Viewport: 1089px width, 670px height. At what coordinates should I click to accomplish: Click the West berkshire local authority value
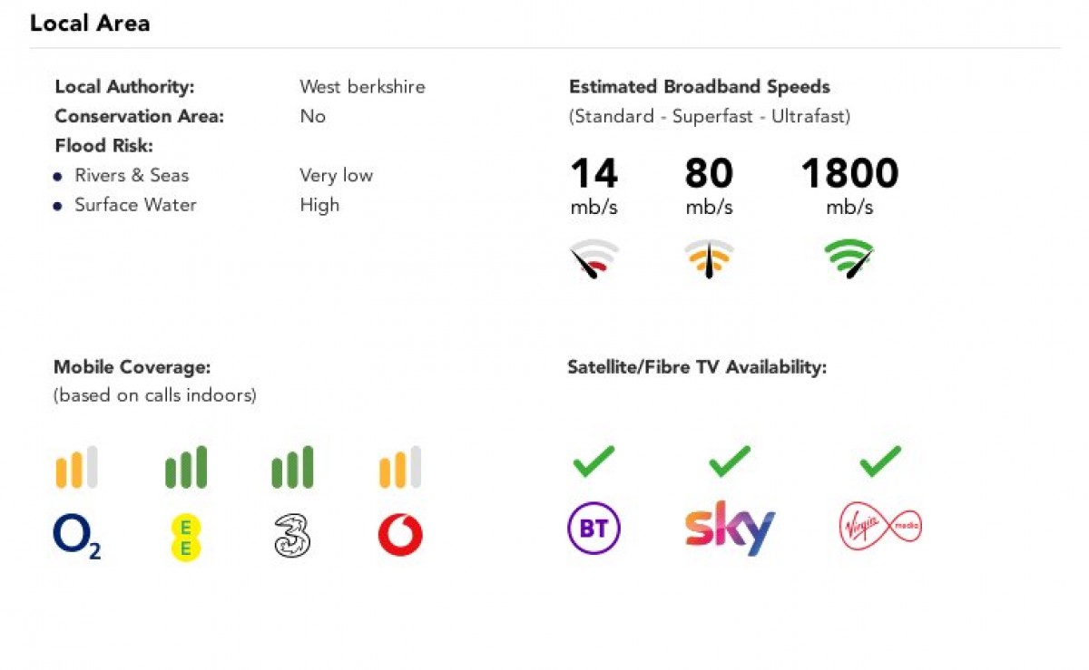[x=362, y=87]
